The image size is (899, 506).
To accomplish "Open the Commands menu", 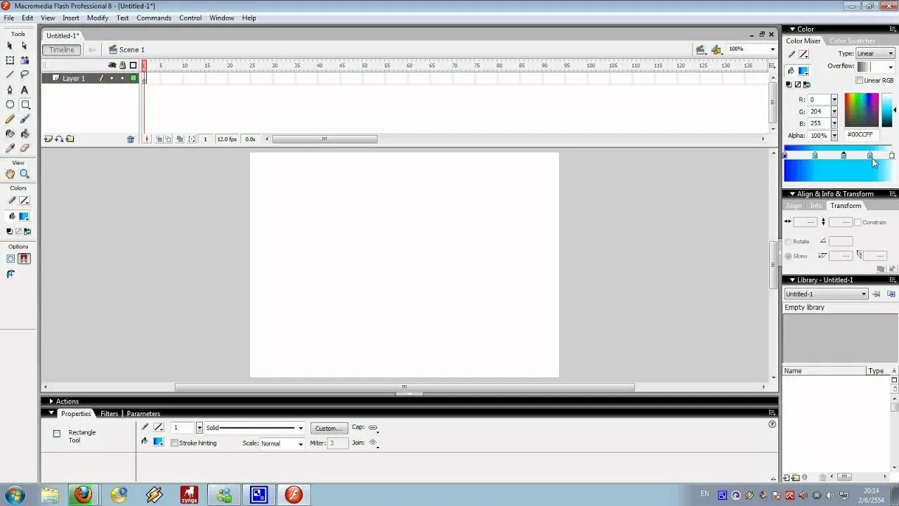I will (x=154, y=18).
